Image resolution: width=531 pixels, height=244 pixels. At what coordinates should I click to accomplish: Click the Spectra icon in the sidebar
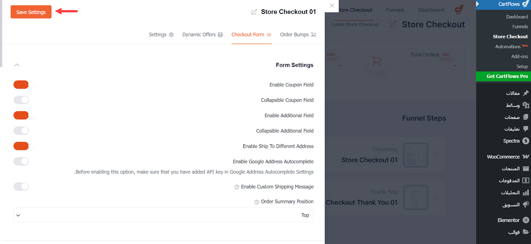[x=526, y=141]
